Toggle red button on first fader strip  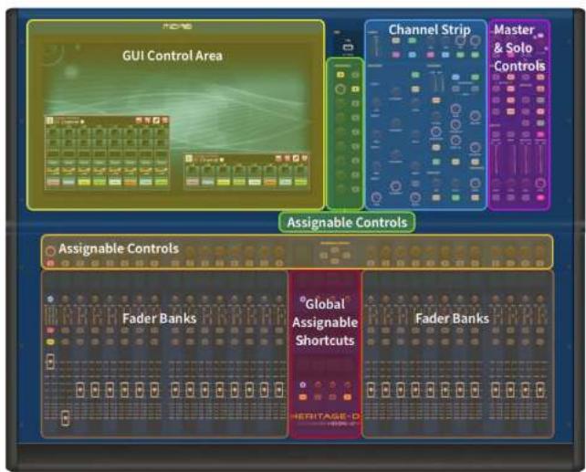pyautogui.click(x=50, y=330)
